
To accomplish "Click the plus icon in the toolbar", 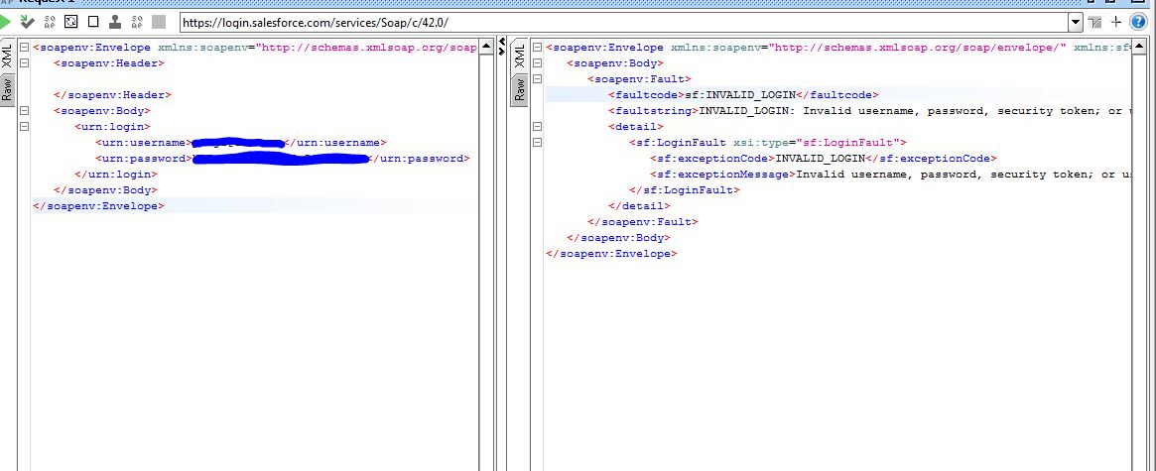I will click(x=1116, y=22).
